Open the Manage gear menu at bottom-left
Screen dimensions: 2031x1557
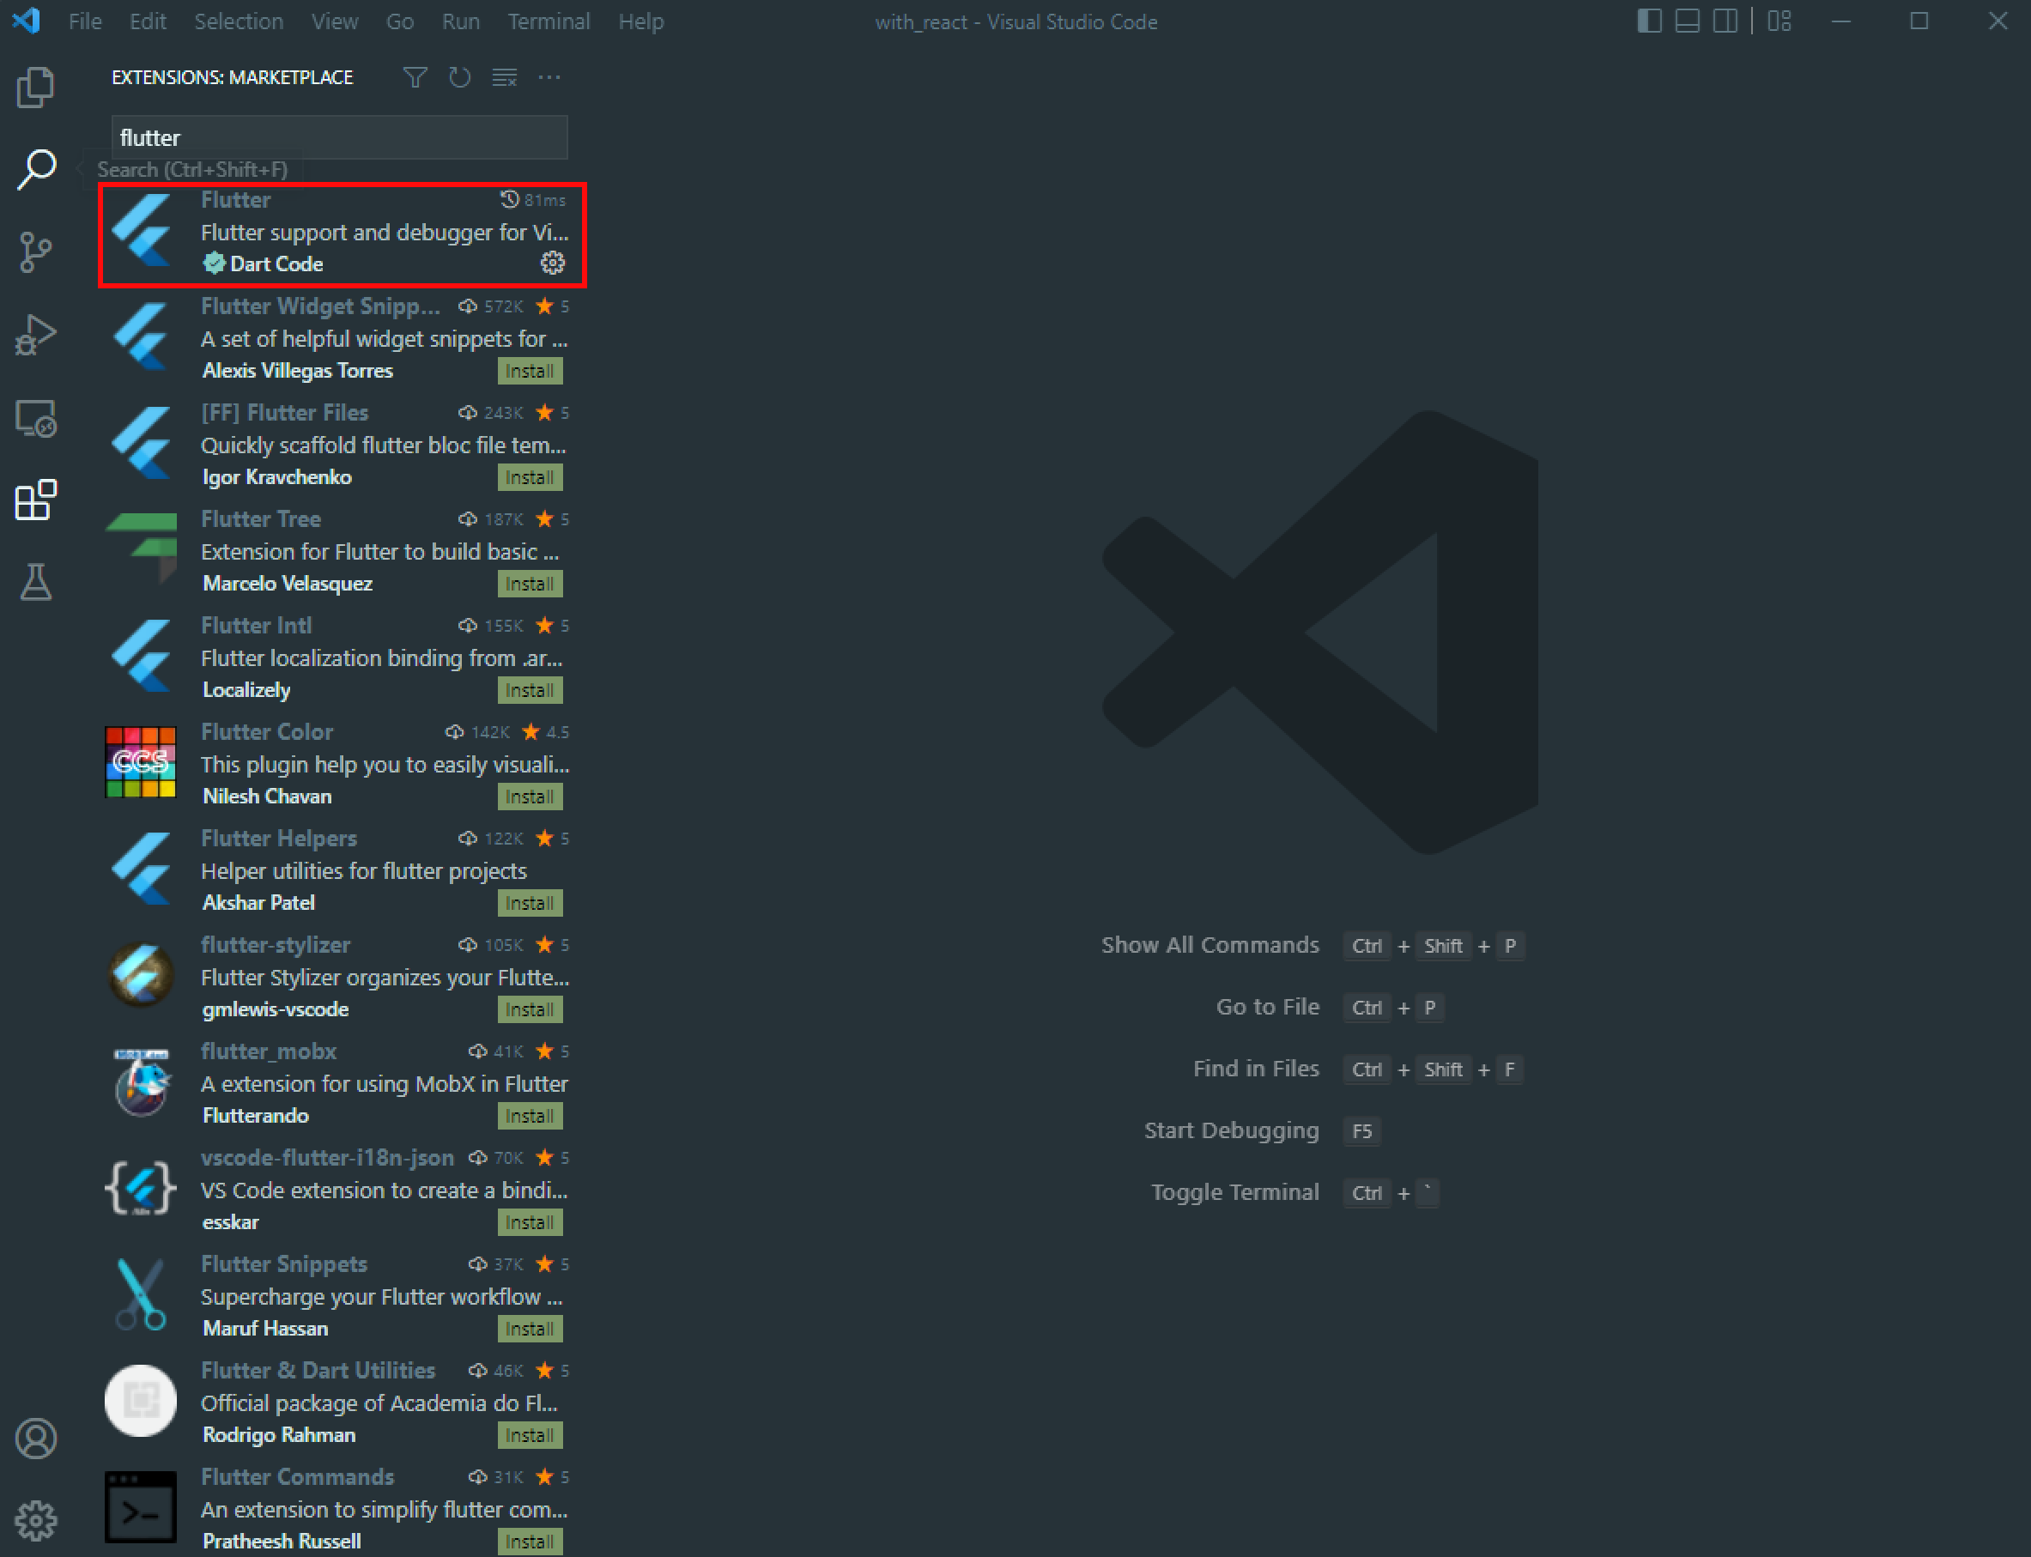[x=35, y=1521]
